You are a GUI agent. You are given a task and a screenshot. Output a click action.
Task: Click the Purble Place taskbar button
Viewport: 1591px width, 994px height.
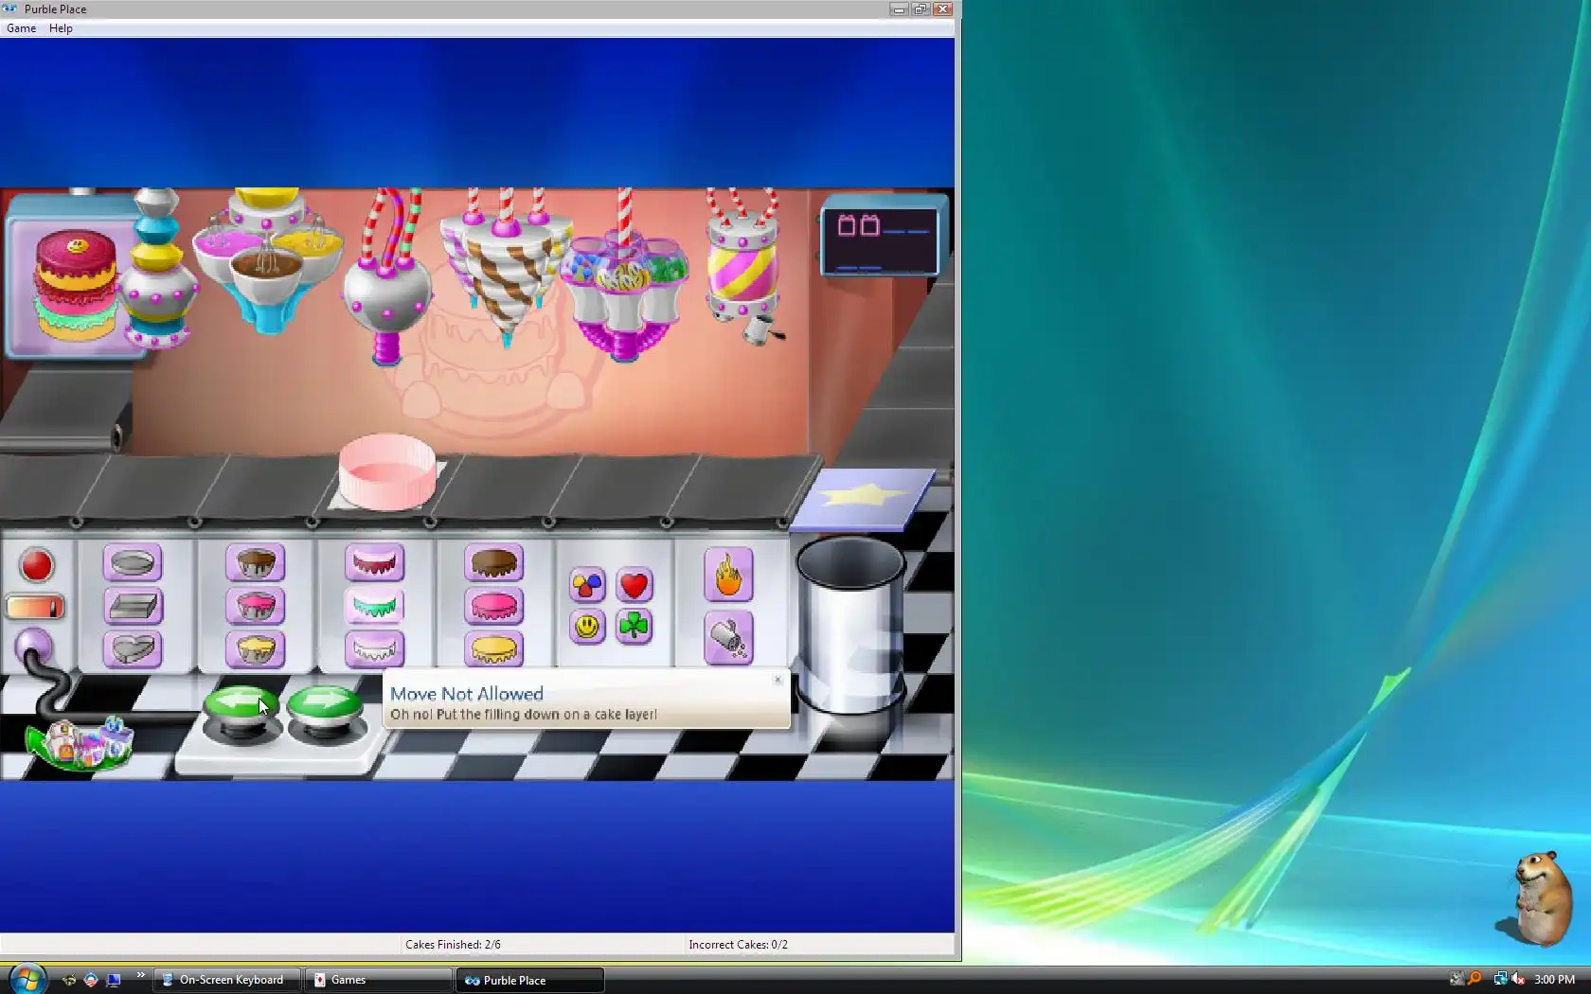click(530, 980)
